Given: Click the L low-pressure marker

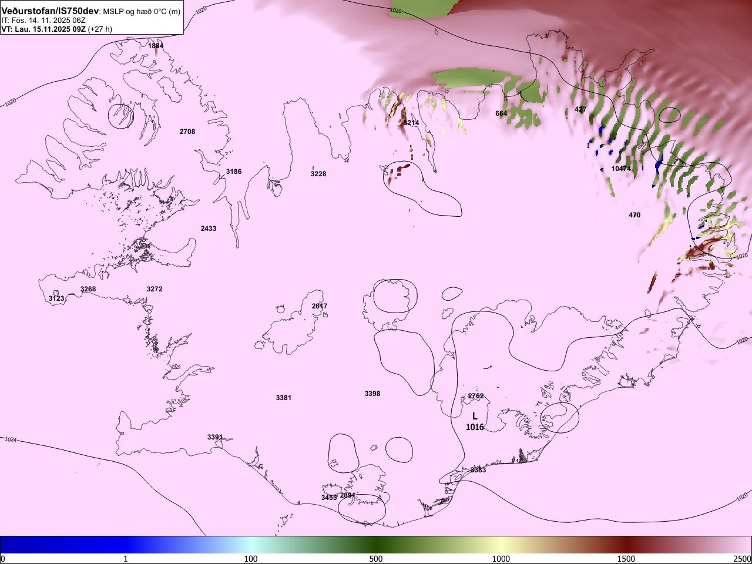Looking at the screenshot, I should tap(475, 416).
